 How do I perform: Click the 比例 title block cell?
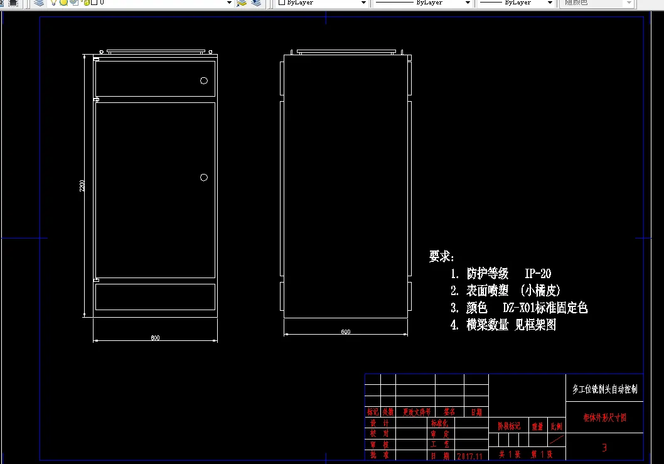pos(557,426)
